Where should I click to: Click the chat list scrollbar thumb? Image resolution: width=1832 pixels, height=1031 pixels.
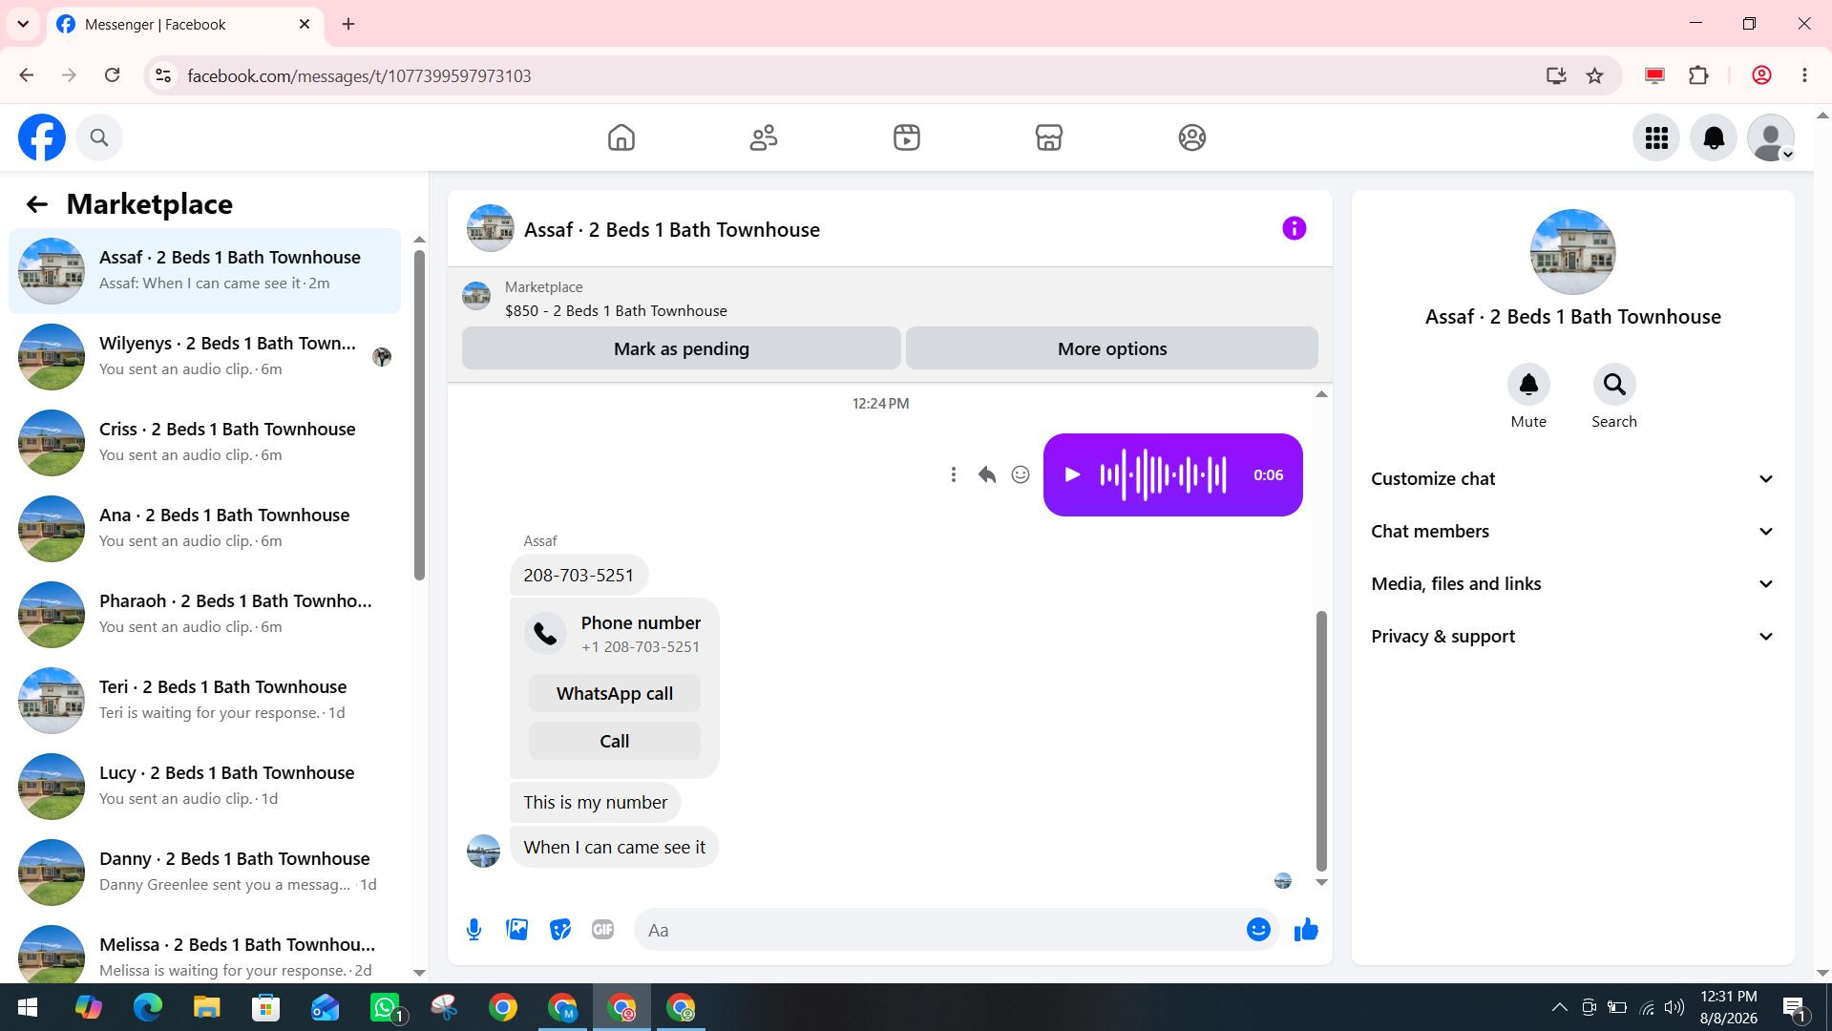click(419, 414)
